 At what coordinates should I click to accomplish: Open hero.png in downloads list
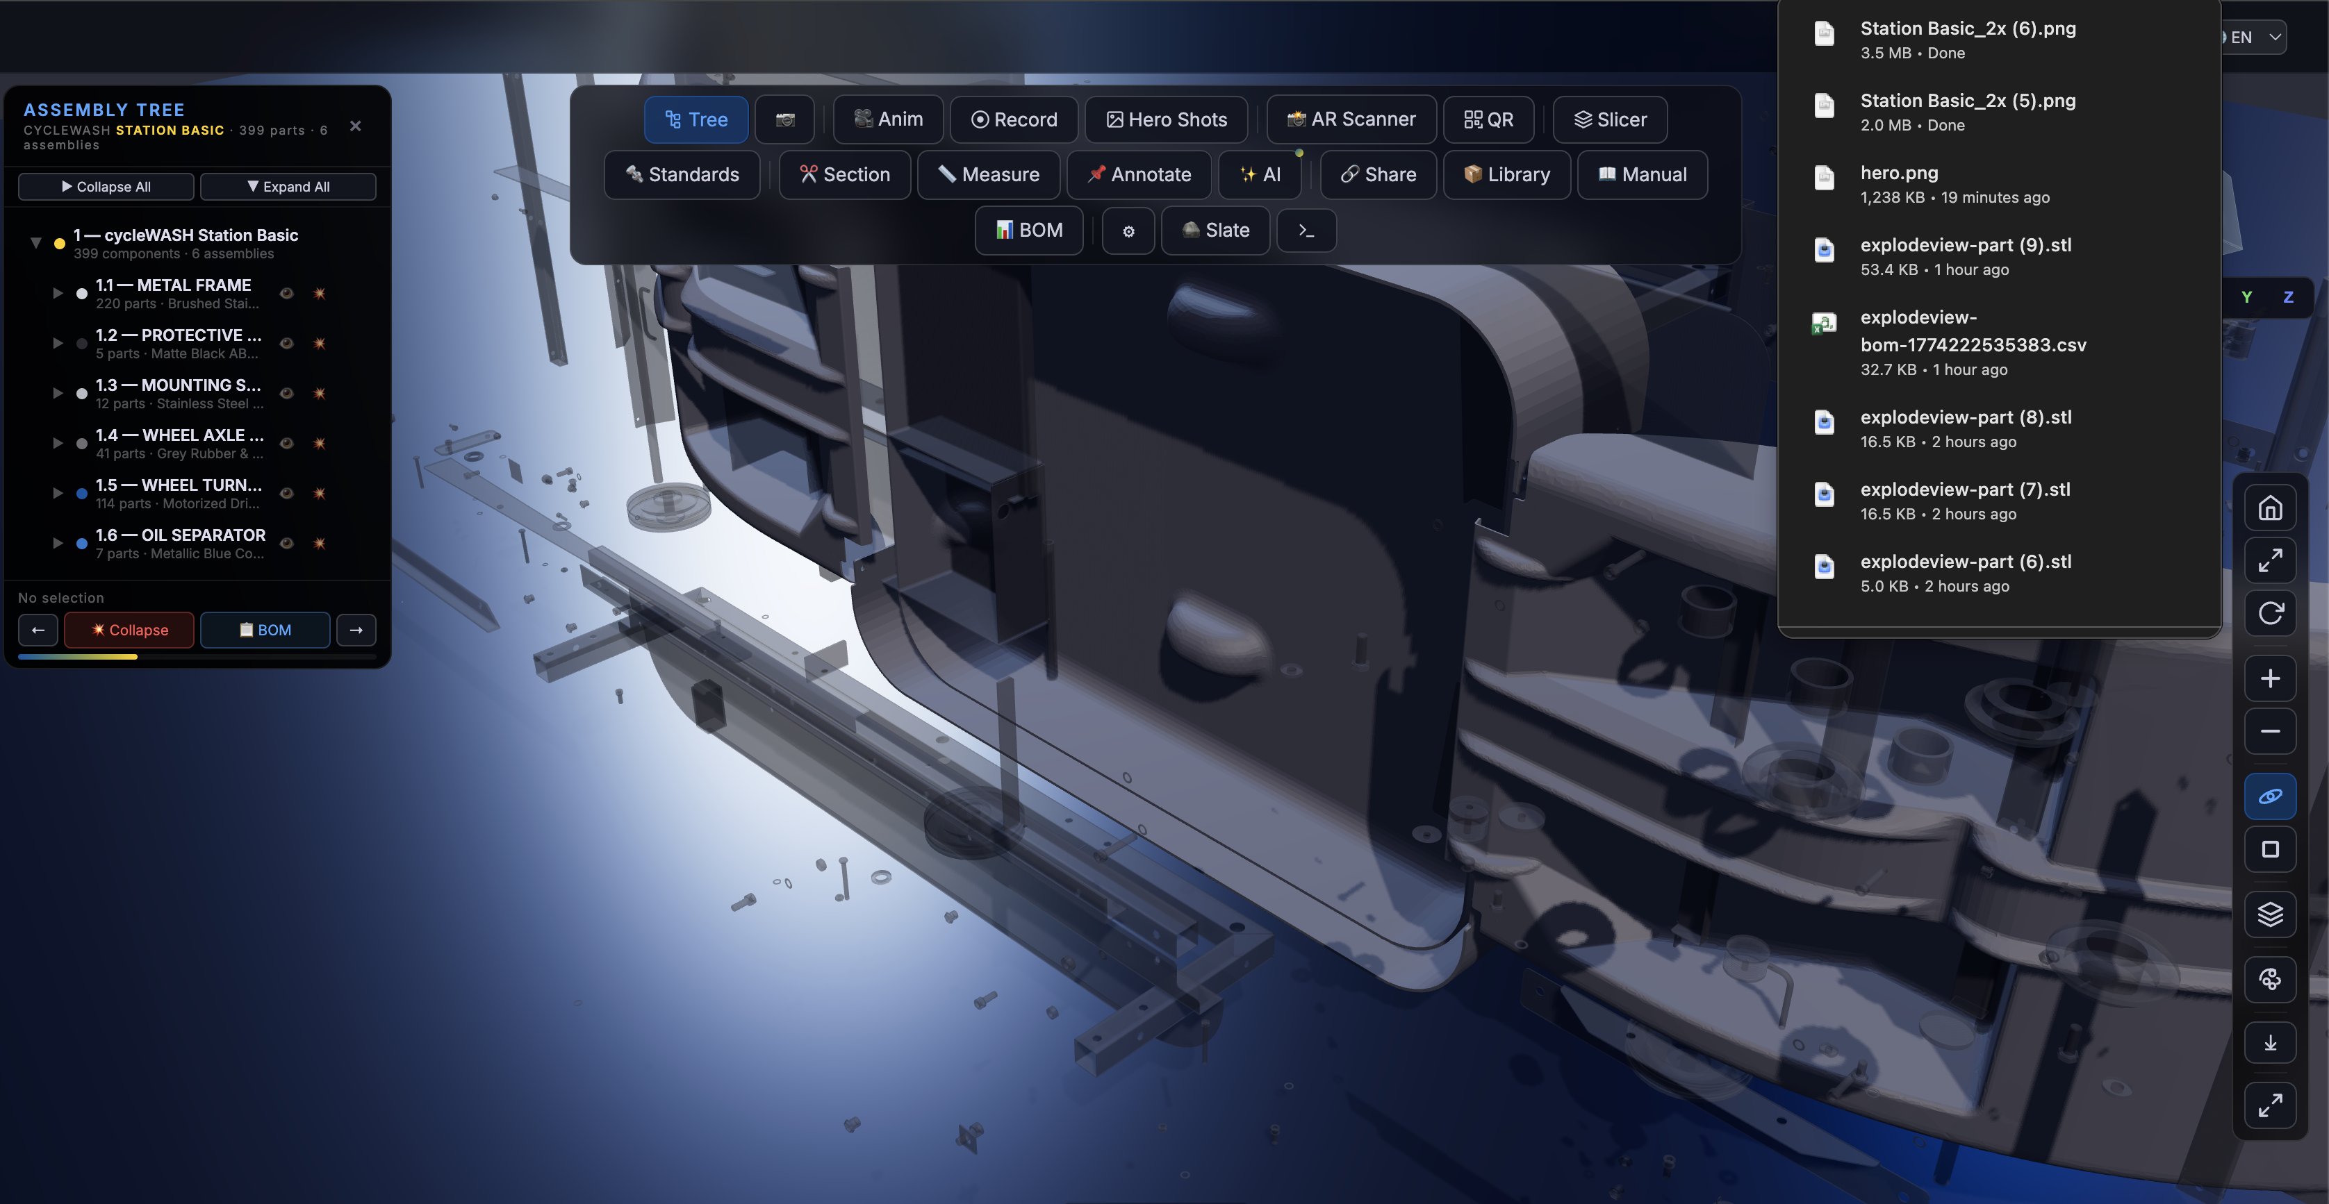[1899, 172]
